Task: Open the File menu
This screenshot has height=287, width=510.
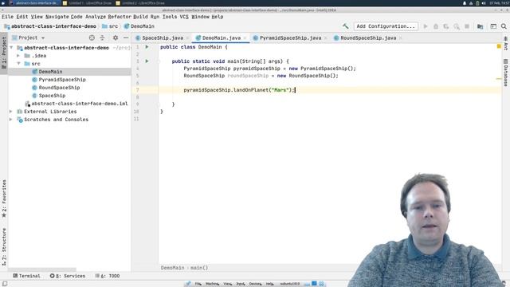Action: pyautogui.click(x=8, y=17)
